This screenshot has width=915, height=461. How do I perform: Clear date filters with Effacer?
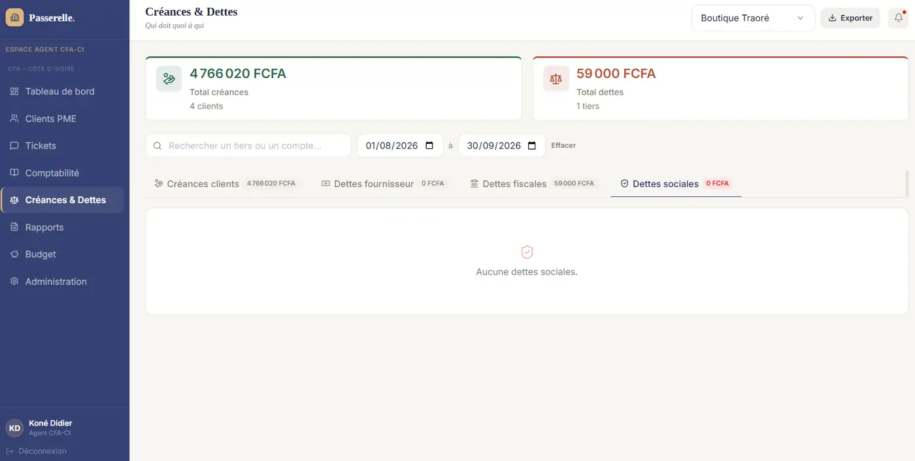(563, 146)
